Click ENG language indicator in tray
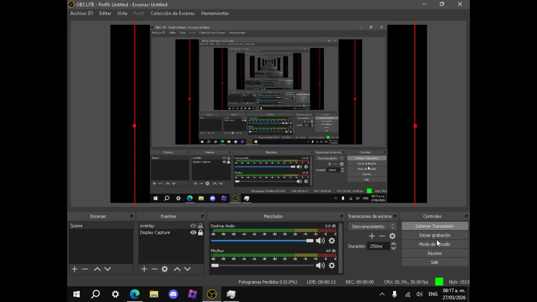The height and width of the screenshot is (302, 537). 433,294
